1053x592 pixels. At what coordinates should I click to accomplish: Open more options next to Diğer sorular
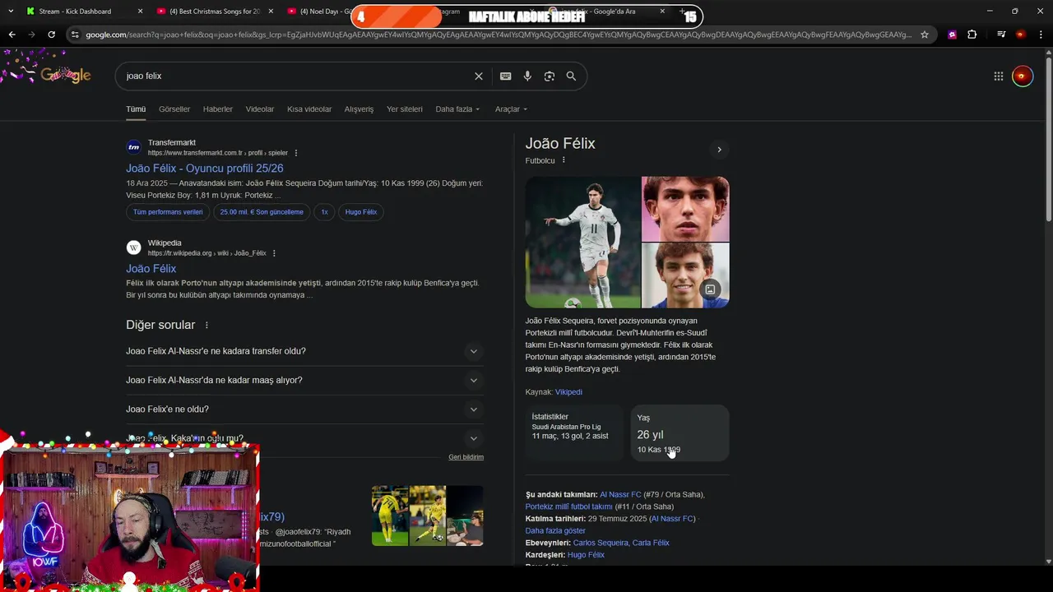pos(206,326)
